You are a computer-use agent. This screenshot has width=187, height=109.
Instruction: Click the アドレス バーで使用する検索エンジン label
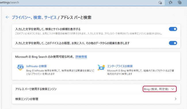tap(36, 89)
